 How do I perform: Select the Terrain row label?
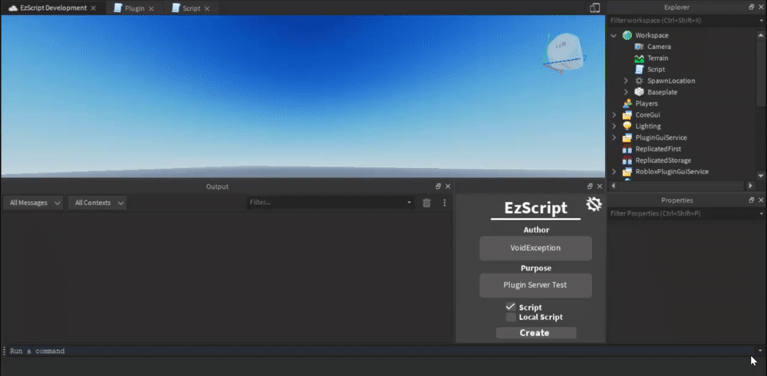coord(657,58)
